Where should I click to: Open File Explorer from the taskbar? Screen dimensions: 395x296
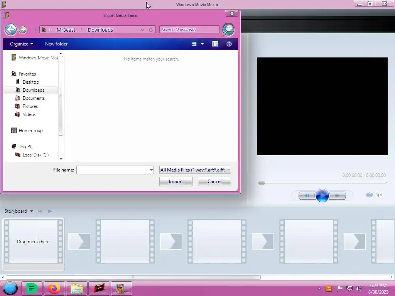77,288
